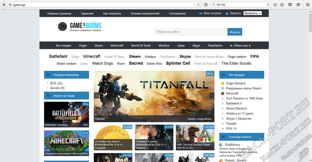This screenshot has width=312, height=162.
Task: Open Отзывы покупателей menu item
Action: click(145, 13)
